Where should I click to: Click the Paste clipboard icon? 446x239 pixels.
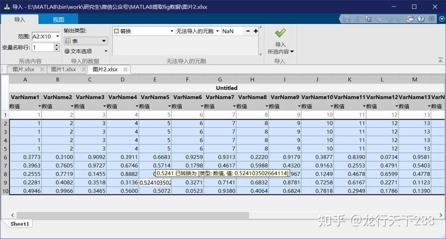(379, 19)
